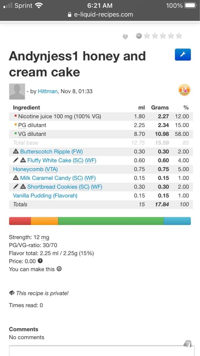This screenshot has height=356, width=200.
Task: Click warning triangle beside Milk Caramel Candy
Action: coord(16,178)
